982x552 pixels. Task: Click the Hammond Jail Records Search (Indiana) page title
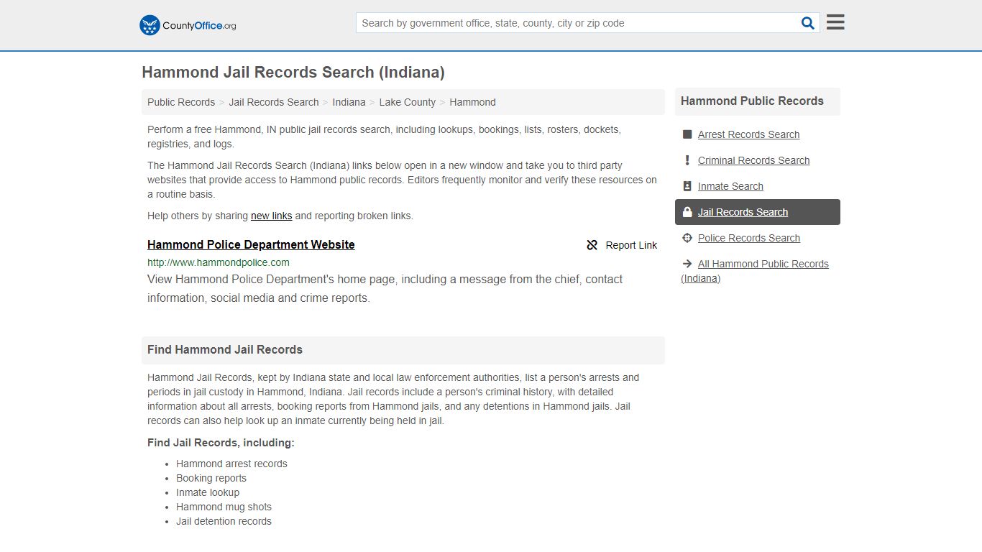click(293, 72)
